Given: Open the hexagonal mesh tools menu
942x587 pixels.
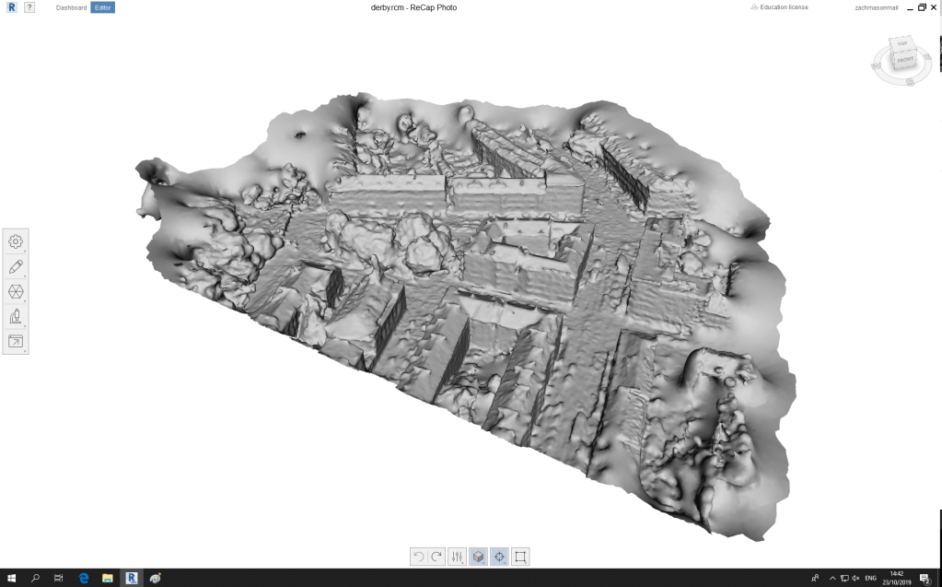Looking at the screenshot, I should tap(16, 292).
